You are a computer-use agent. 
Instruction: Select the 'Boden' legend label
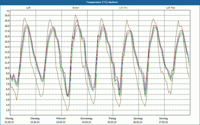pos(76,8)
